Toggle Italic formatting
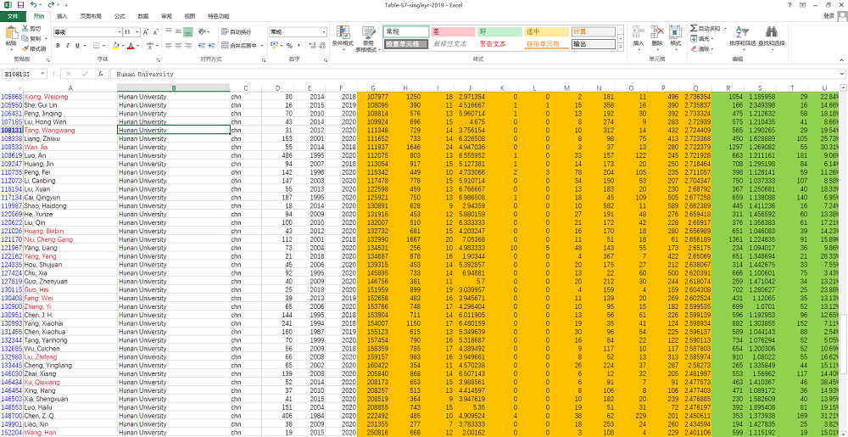Image resolution: width=848 pixels, height=437 pixels. (68, 46)
